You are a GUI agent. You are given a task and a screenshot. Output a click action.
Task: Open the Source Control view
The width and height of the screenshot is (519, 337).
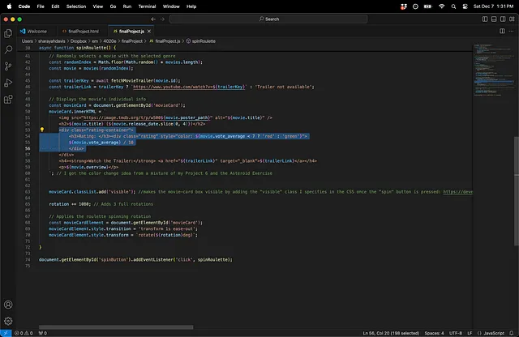pyautogui.click(x=8, y=67)
